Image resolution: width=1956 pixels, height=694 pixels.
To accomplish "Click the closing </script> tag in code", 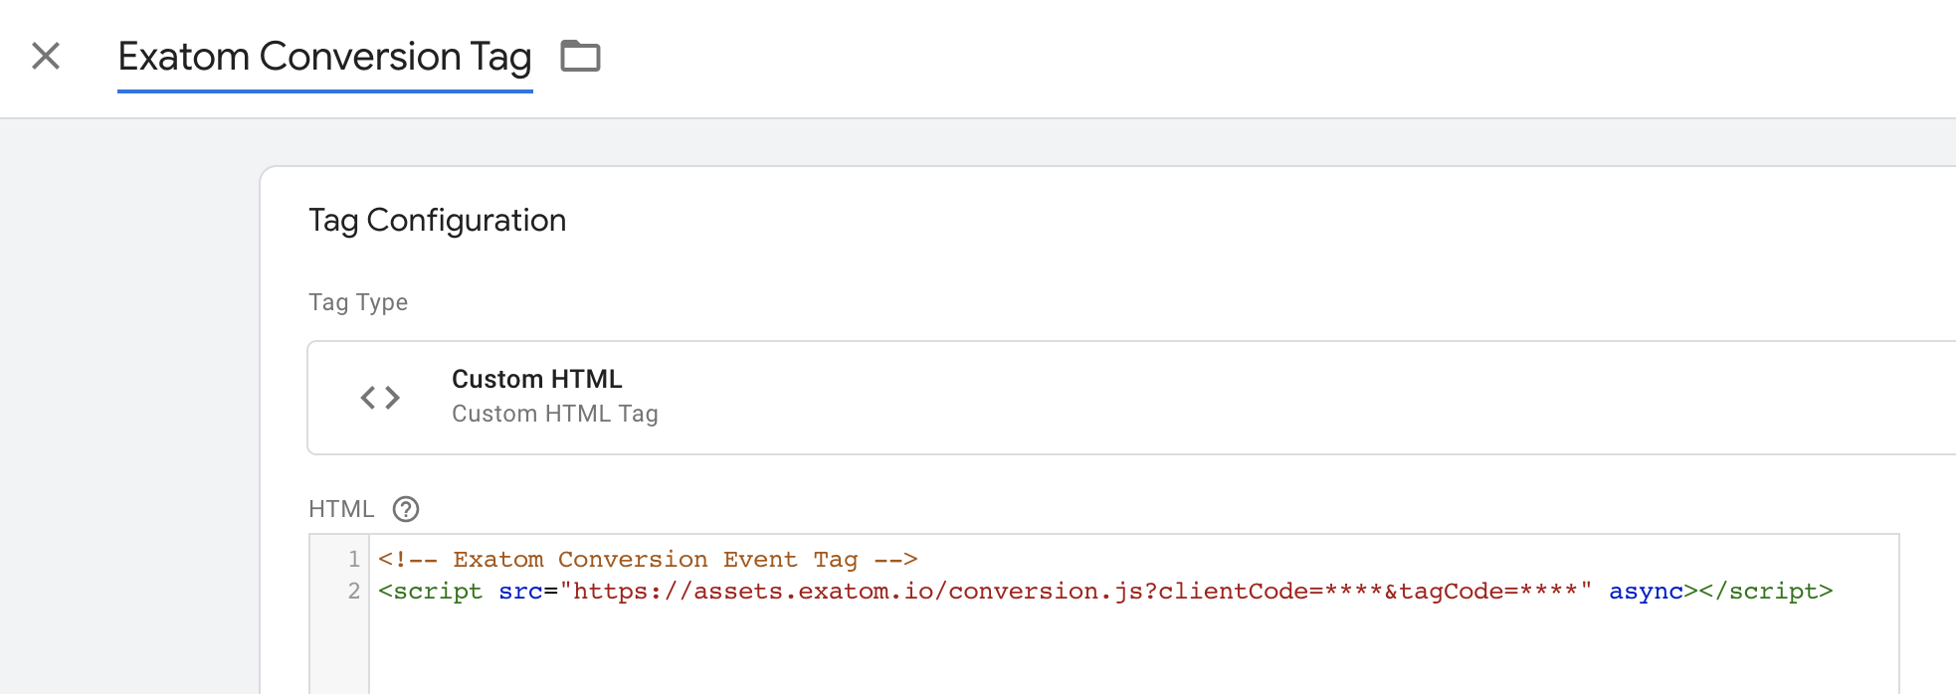I will pos(1766,591).
